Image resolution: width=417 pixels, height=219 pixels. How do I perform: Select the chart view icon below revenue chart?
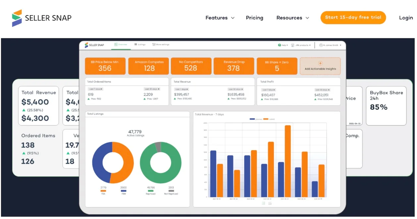[270, 203]
